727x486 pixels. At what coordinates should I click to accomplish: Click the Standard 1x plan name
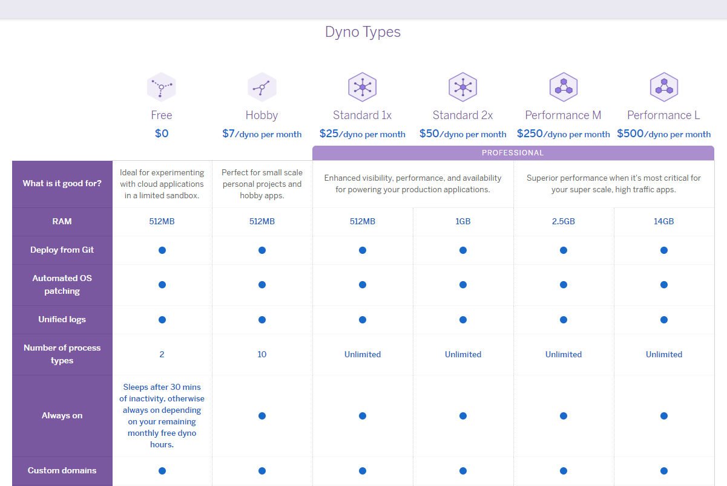[362, 115]
